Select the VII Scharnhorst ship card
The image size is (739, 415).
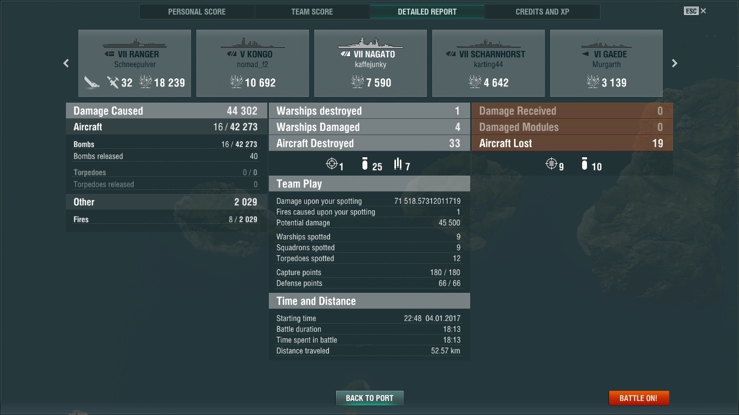point(489,63)
